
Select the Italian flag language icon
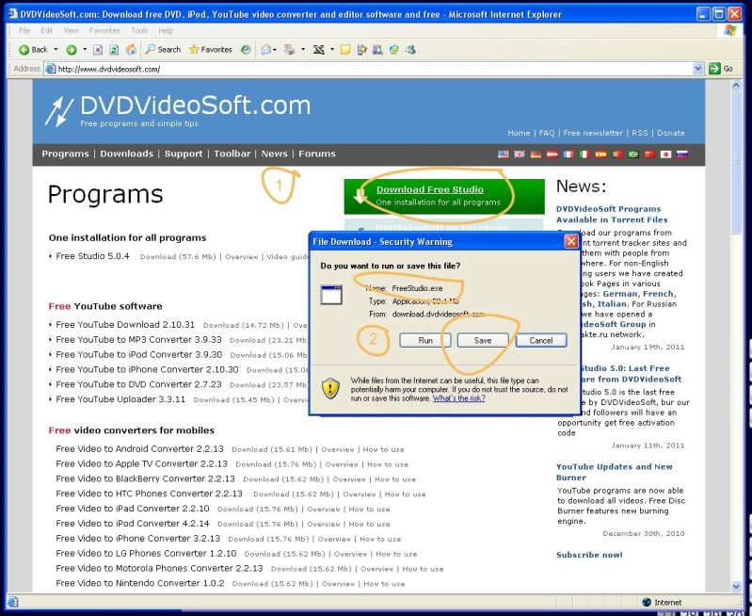[584, 154]
